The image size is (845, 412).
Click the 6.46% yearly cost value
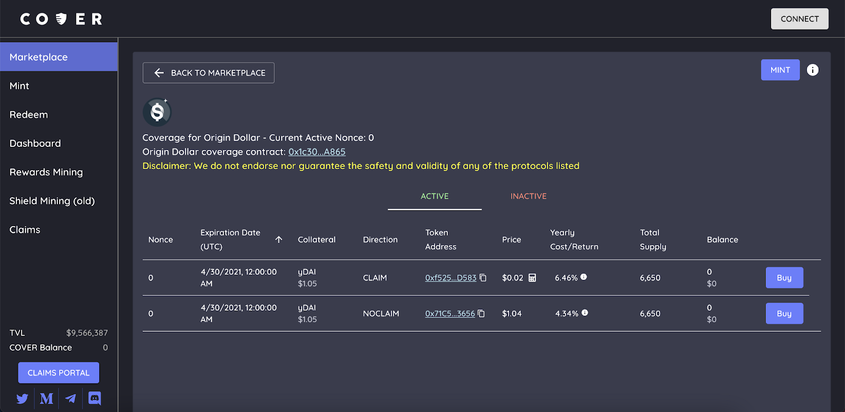[566, 278]
